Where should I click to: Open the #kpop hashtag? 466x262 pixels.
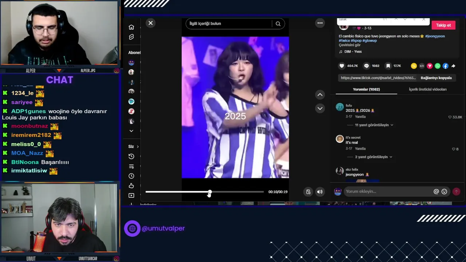coord(356,40)
